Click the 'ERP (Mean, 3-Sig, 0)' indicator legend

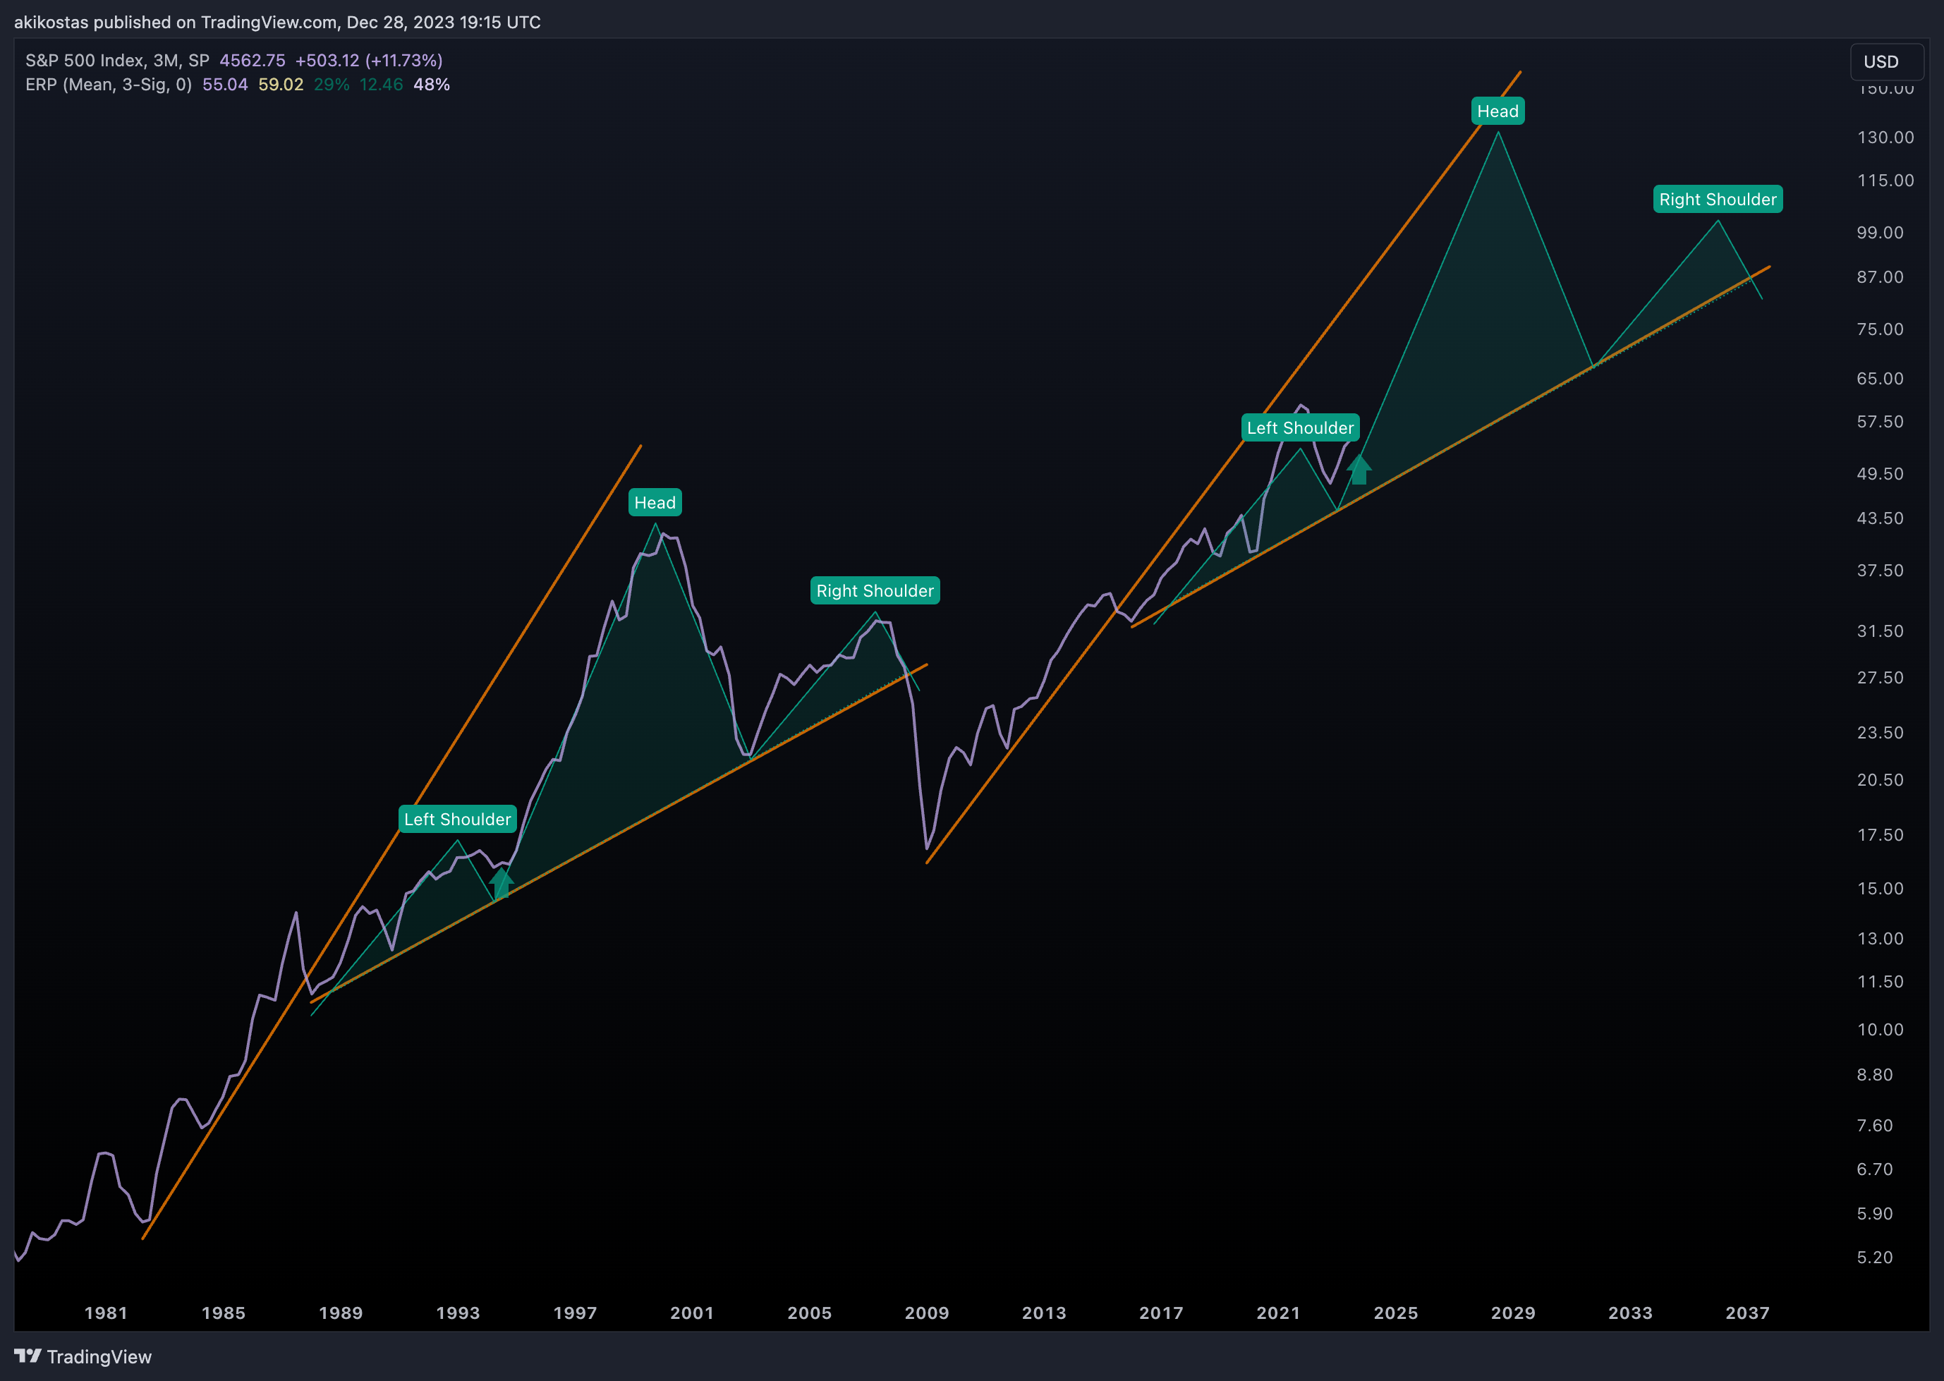(109, 84)
